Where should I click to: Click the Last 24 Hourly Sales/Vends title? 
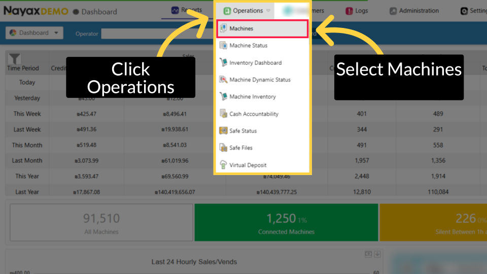click(194, 262)
